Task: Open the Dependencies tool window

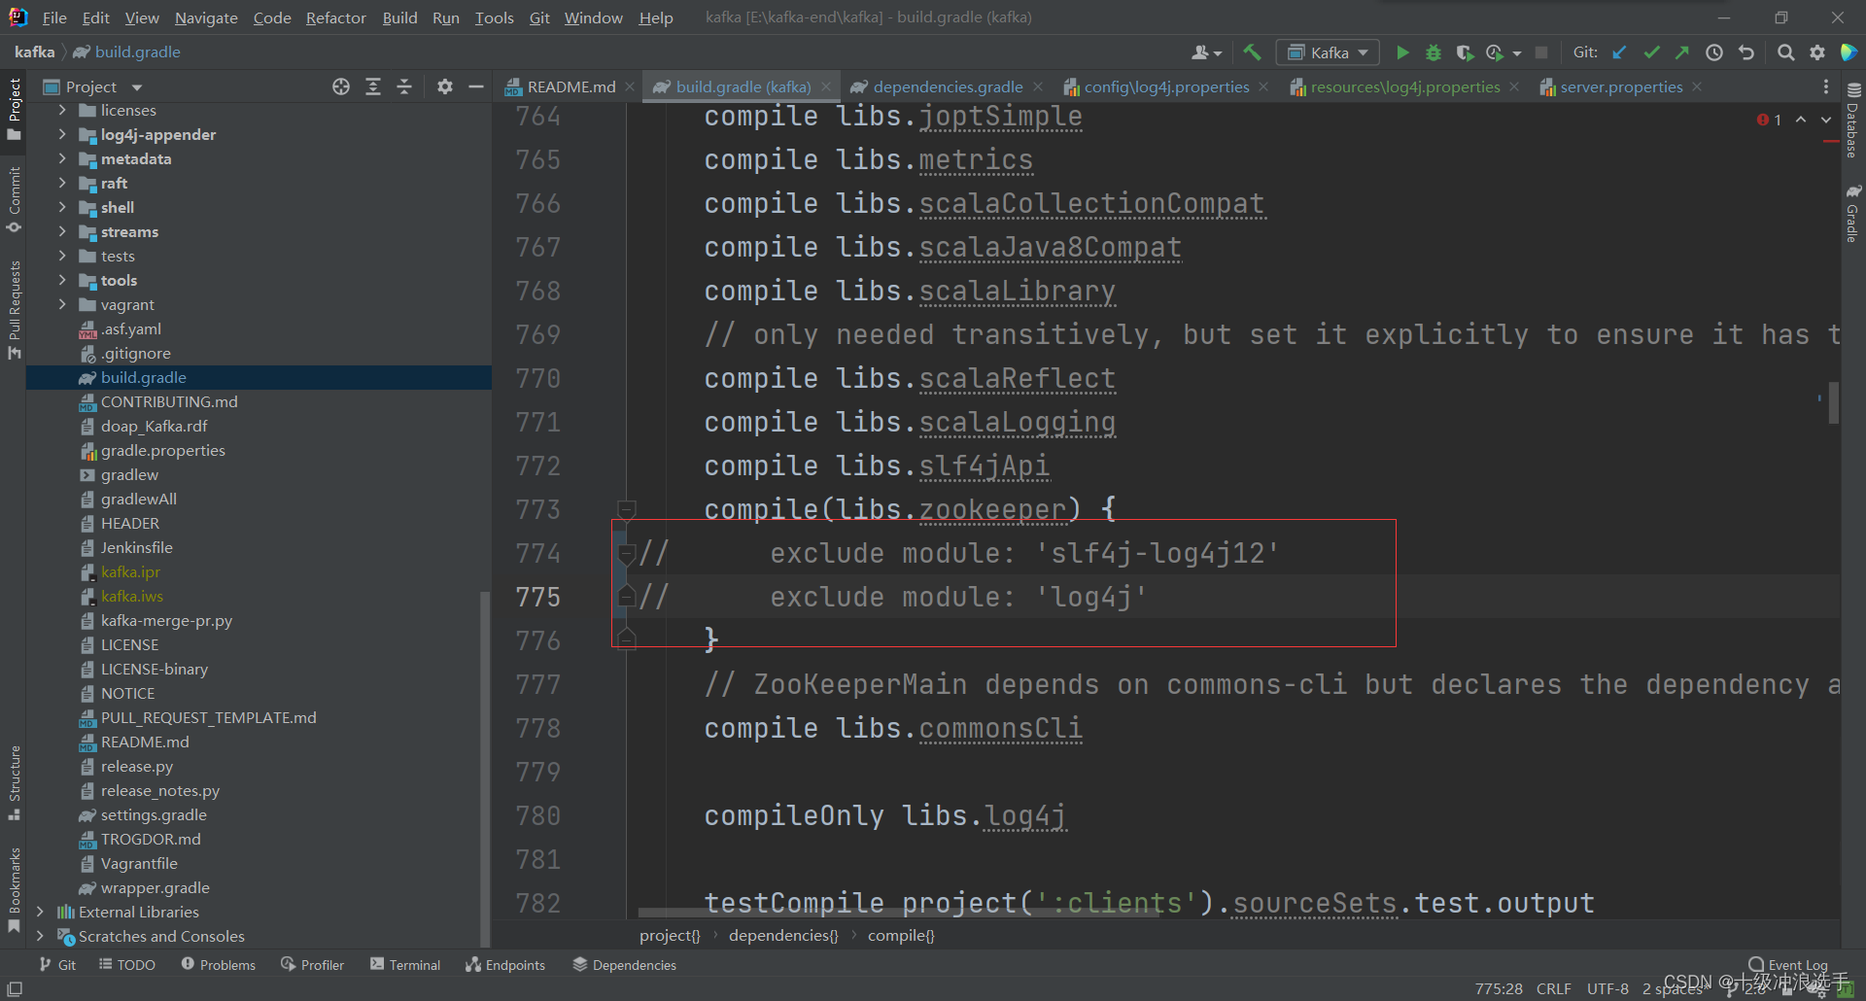Action: (624, 964)
